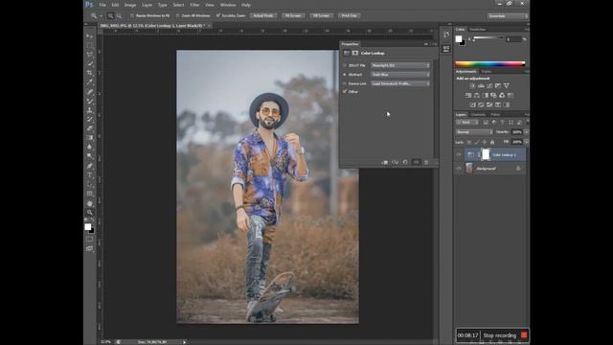The height and width of the screenshot is (345, 613).
Task: Enable Zoom All Windows checkbox
Action: pos(177,15)
